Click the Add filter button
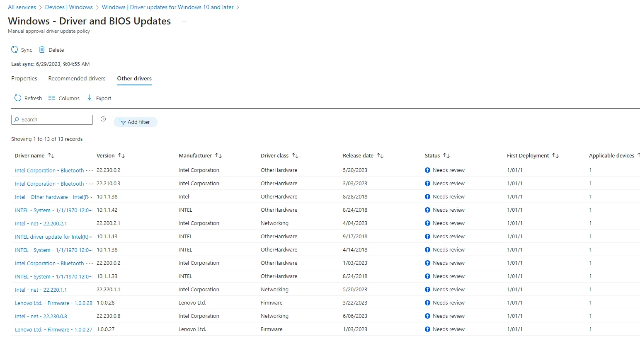The width and height of the screenshot is (640, 346). click(135, 122)
